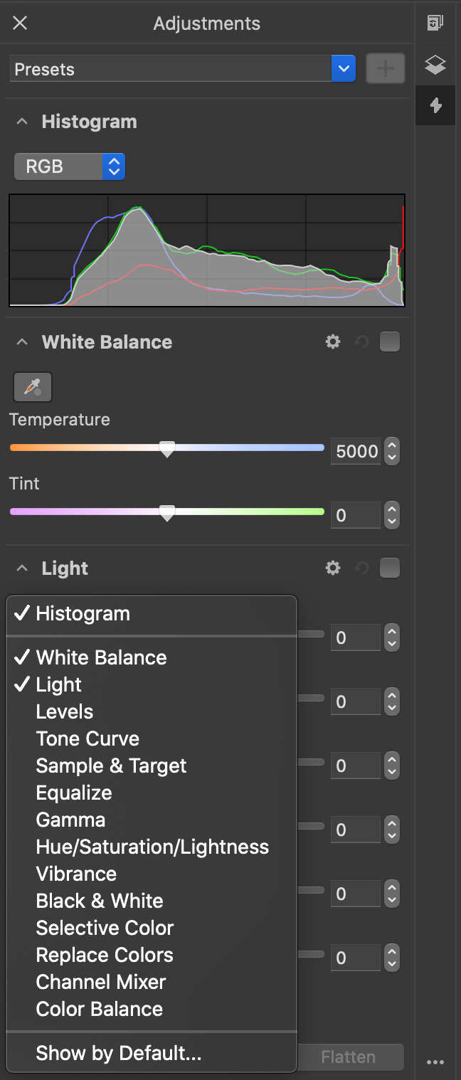
Task: Click the Temperature slider handle
Action: pos(167,449)
